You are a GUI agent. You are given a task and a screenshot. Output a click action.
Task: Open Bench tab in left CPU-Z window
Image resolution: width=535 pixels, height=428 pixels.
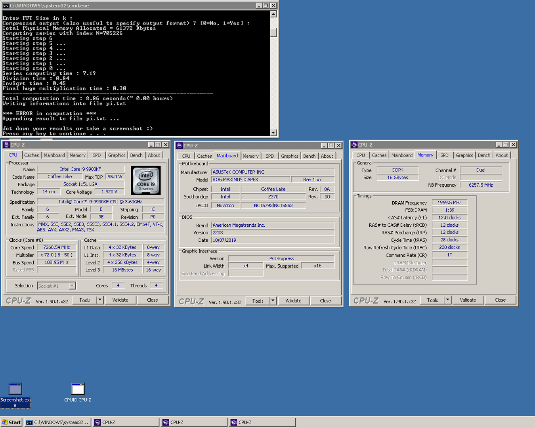136,155
